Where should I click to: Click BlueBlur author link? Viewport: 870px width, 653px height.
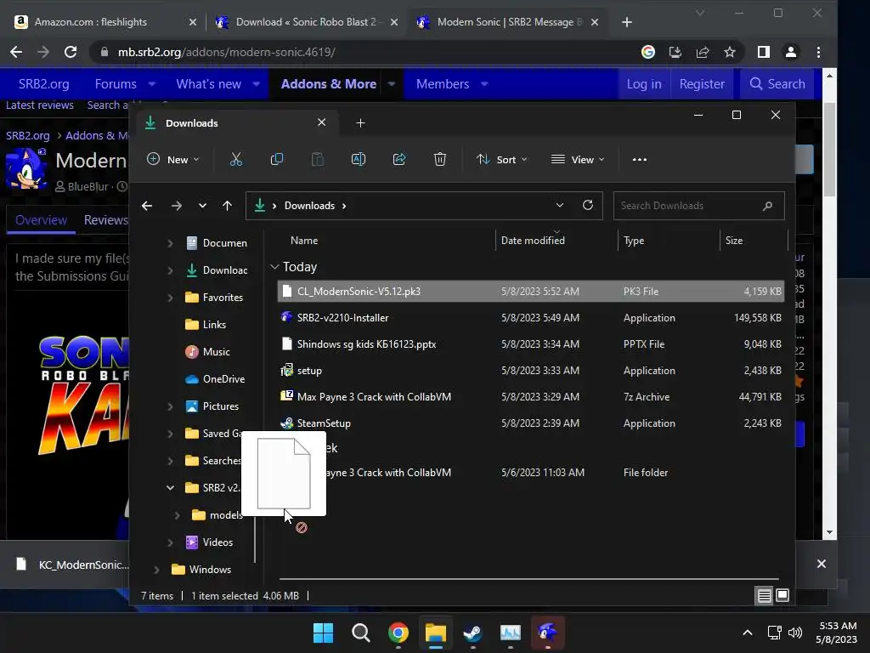point(88,186)
